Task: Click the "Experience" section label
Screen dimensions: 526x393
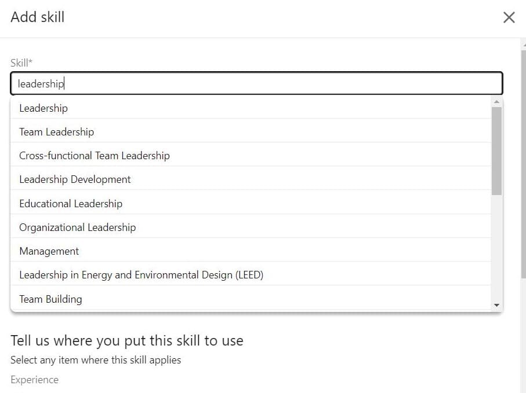Action: pos(34,380)
